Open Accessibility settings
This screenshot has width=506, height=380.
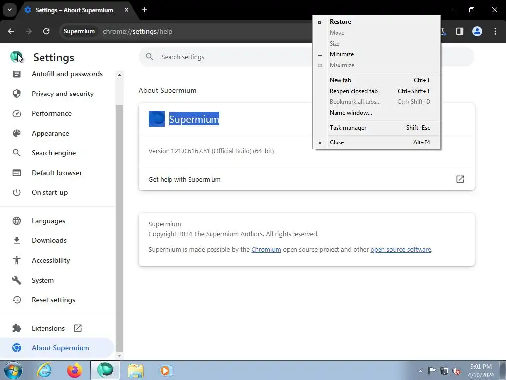pyautogui.click(x=57, y=260)
